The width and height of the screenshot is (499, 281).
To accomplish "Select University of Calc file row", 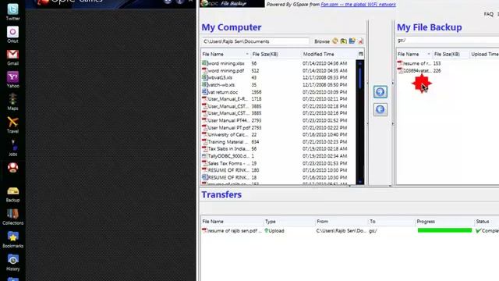I will tap(278, 134).
